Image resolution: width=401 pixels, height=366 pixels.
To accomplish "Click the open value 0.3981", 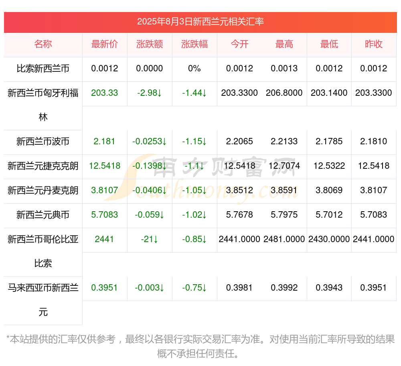I will click(x=239, y=288).
